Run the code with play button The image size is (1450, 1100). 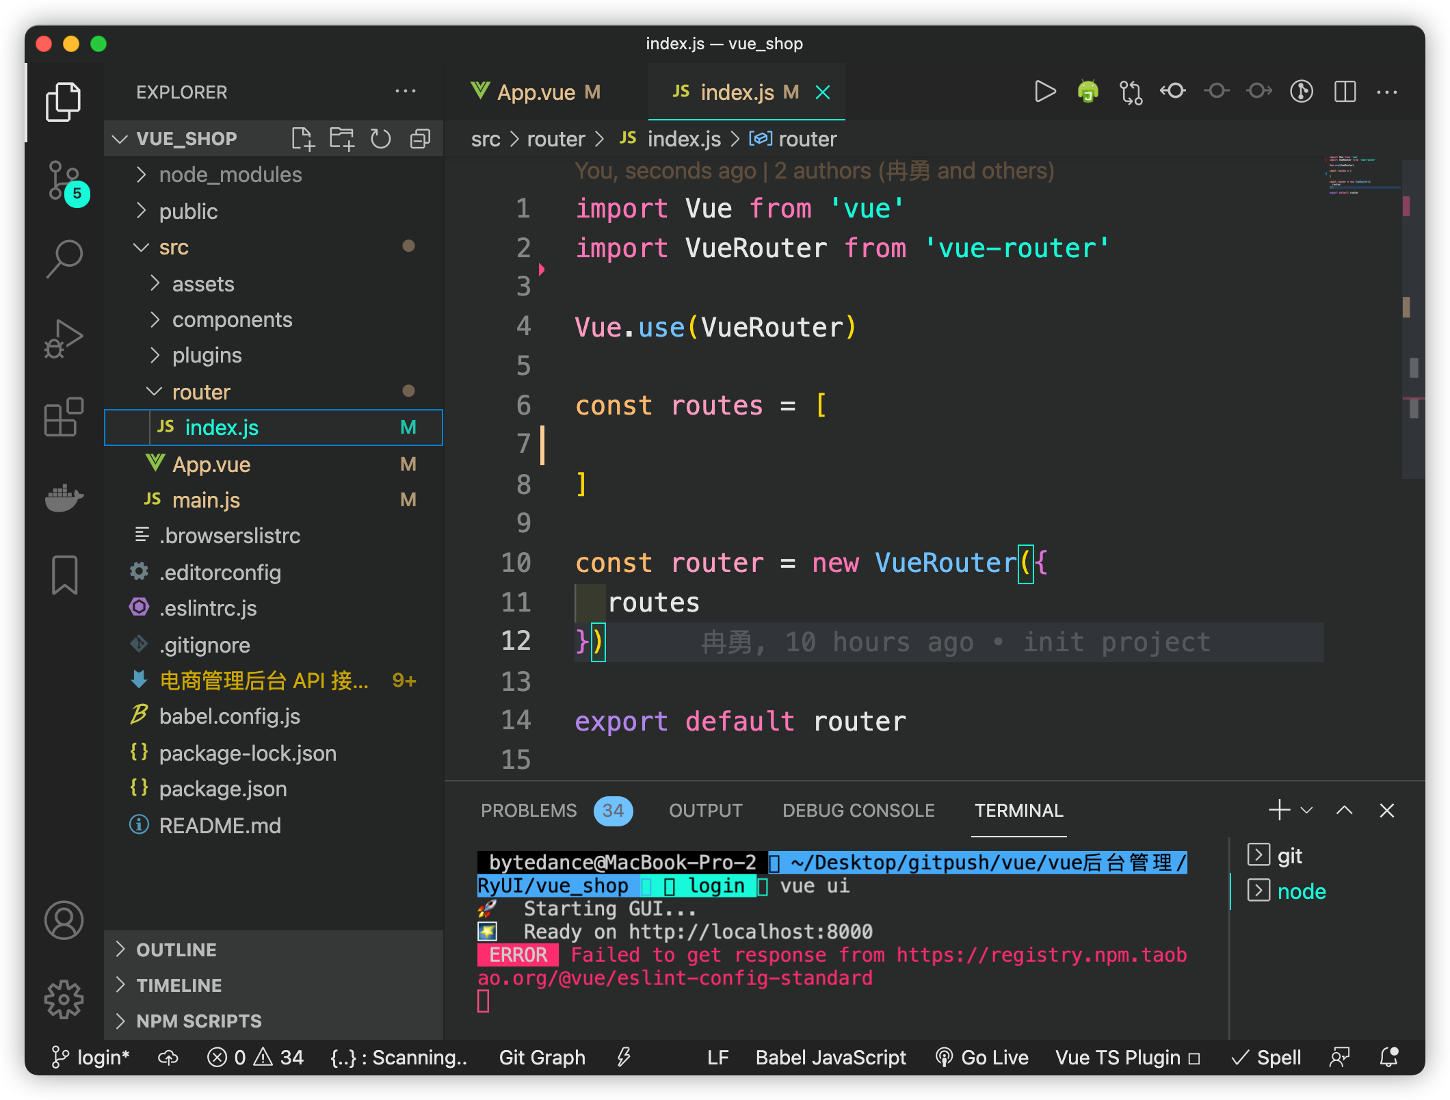pos(1045,92)
